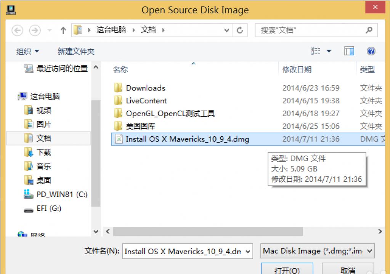The image size is (390, 274).
Task: Refresh the current folder
Action: [x=240, y=30]
